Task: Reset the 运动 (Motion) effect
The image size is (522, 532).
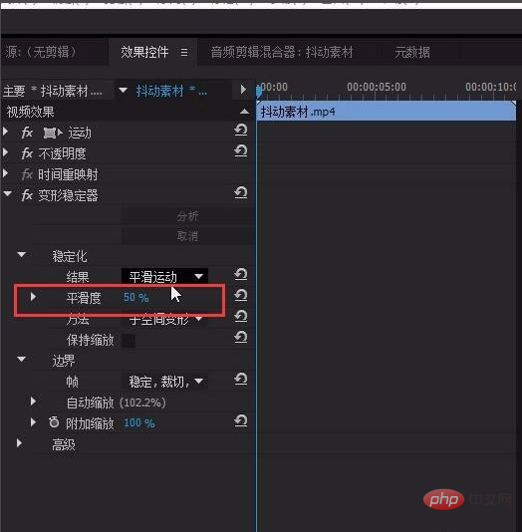Action: click(x=240, y=131)
